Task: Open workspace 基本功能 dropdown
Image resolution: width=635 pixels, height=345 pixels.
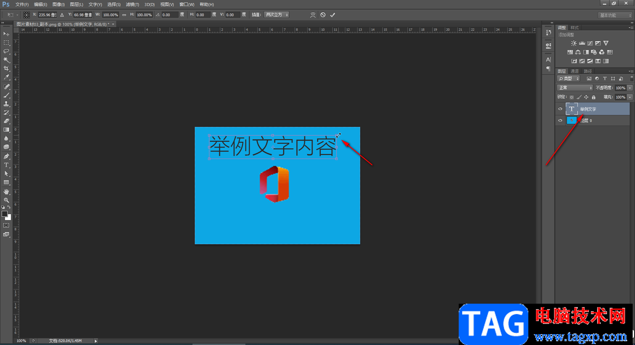Action: [x=615, y=15]
